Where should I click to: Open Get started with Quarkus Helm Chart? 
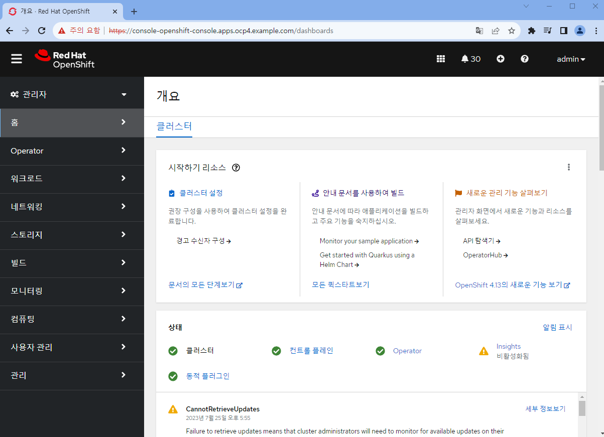pyautogui.click(x=367, y=259)
